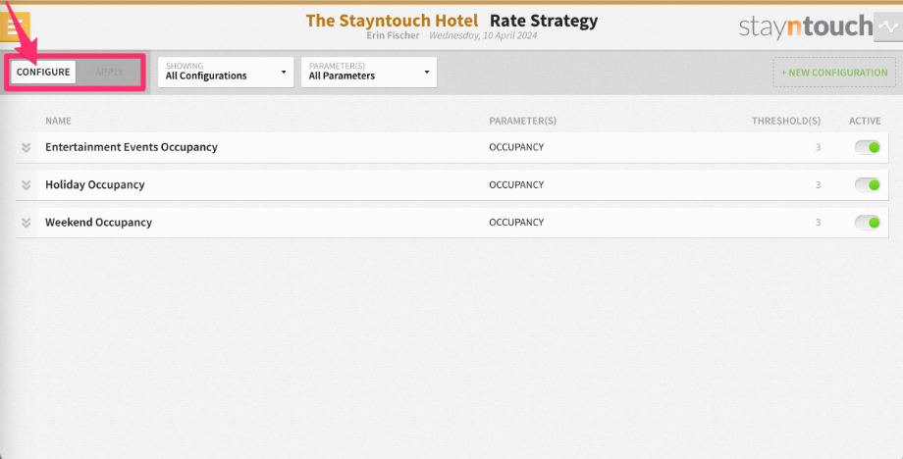
Task: Click the stayntouch logo
Action: (806, 27)
